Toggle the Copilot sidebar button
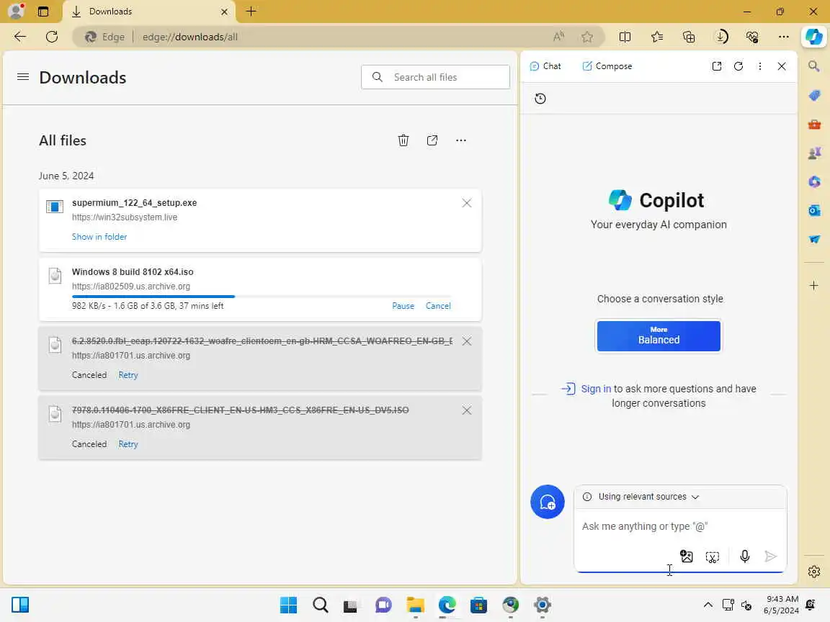Viewport: 830px width, 622px height. click(x=813, y=37)
